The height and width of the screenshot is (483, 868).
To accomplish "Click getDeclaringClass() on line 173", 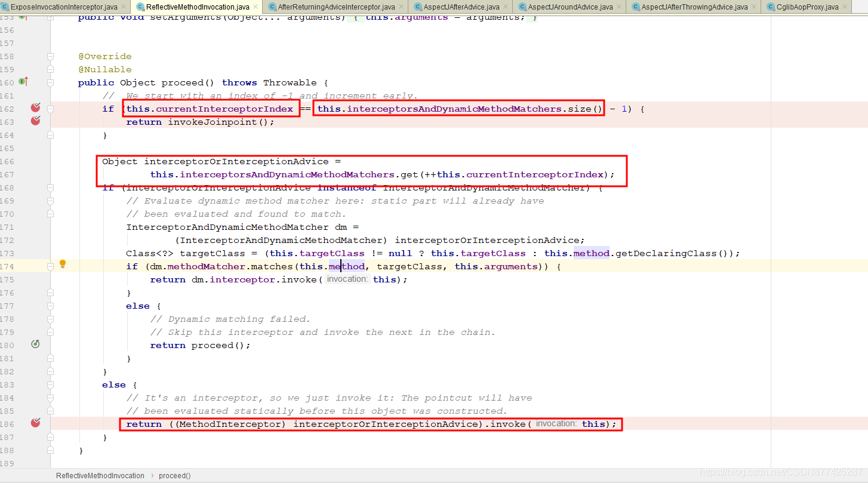I will coord(675,254).
